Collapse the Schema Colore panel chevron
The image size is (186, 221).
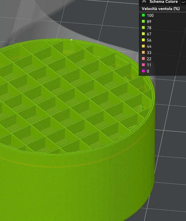pos(144,2)
